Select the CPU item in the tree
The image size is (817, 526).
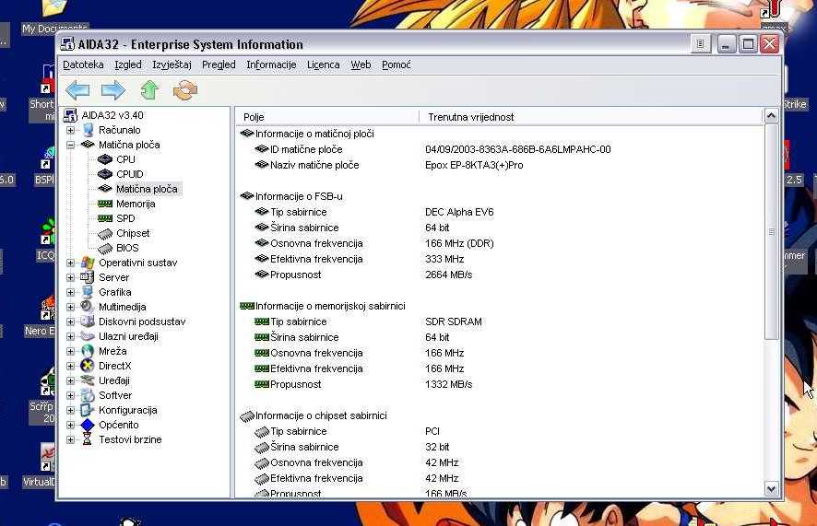pos(124,159)
